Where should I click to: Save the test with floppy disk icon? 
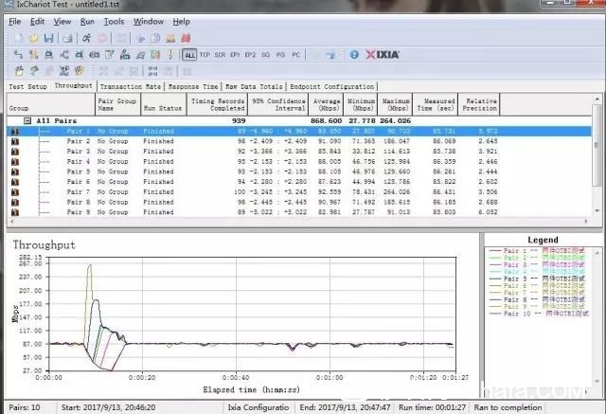pyautogui.click(x=48, y=38)
